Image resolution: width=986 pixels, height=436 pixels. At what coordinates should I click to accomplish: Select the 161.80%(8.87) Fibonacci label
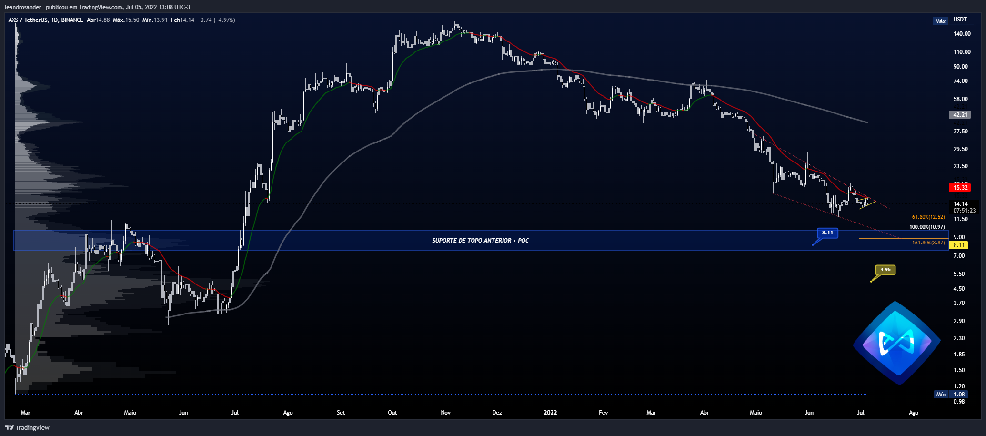(928, 243)
